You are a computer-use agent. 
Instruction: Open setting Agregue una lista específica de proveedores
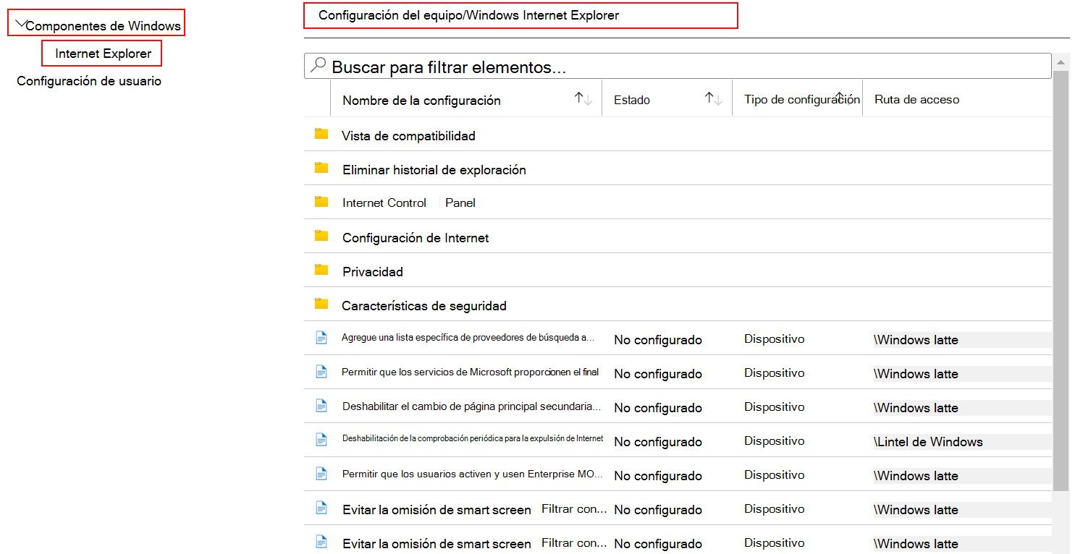pos(468,338)
